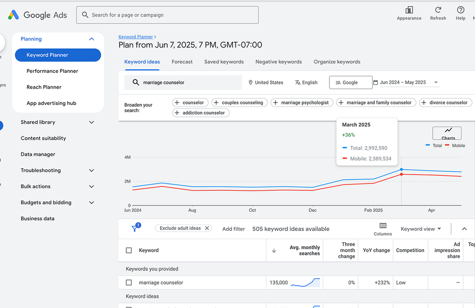
Task: Add the divorce counselor suggestion chip
Action: point(446,103)
